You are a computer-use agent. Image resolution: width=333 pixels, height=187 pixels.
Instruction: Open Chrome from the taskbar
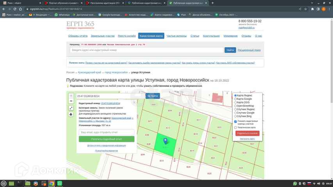pos(52,183)
